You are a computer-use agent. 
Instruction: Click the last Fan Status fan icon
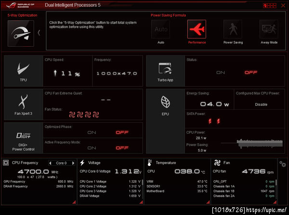coord(96,114)
